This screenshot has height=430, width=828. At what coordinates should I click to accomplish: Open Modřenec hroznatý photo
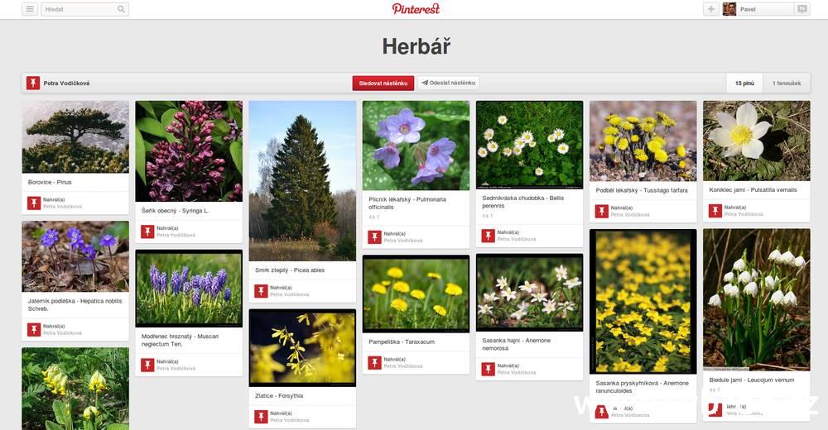tap(189, 289)
